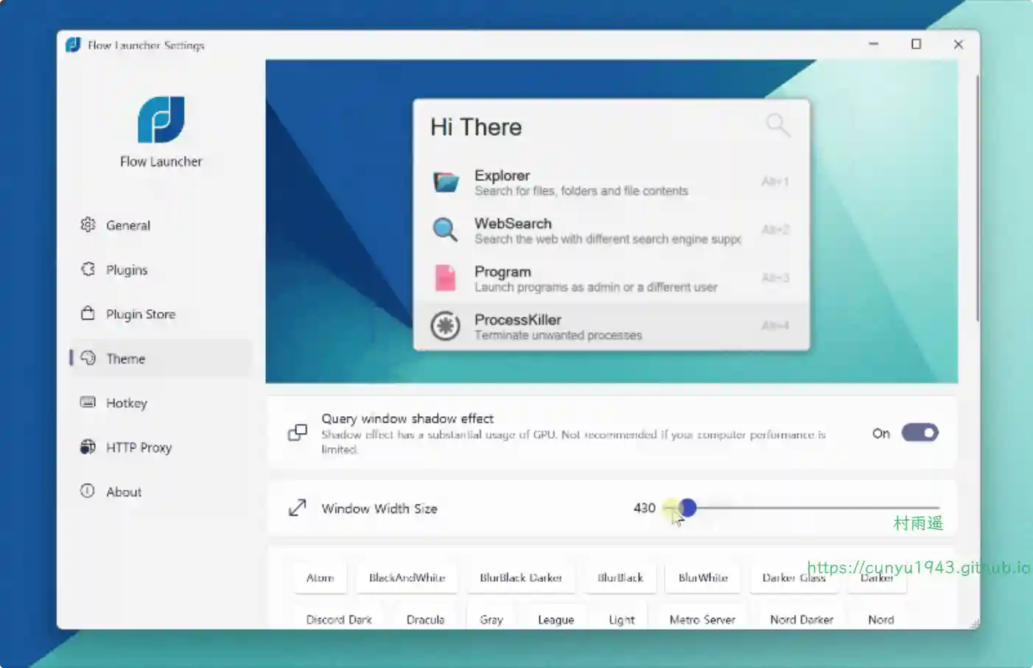The width and height of the screenshot is (1033, 668).
Task: Click the Plugins puzzle icon
Action: [88, 270]
